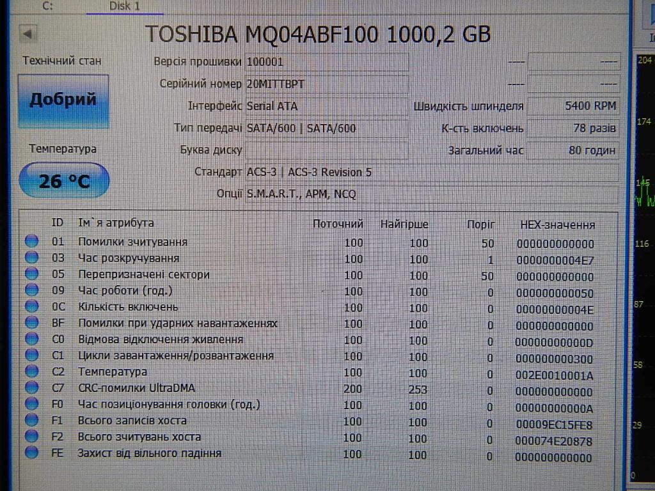Click HEX value 000074E20878
The height and width of the screenshot is (491, 655).
click(553, 441)
